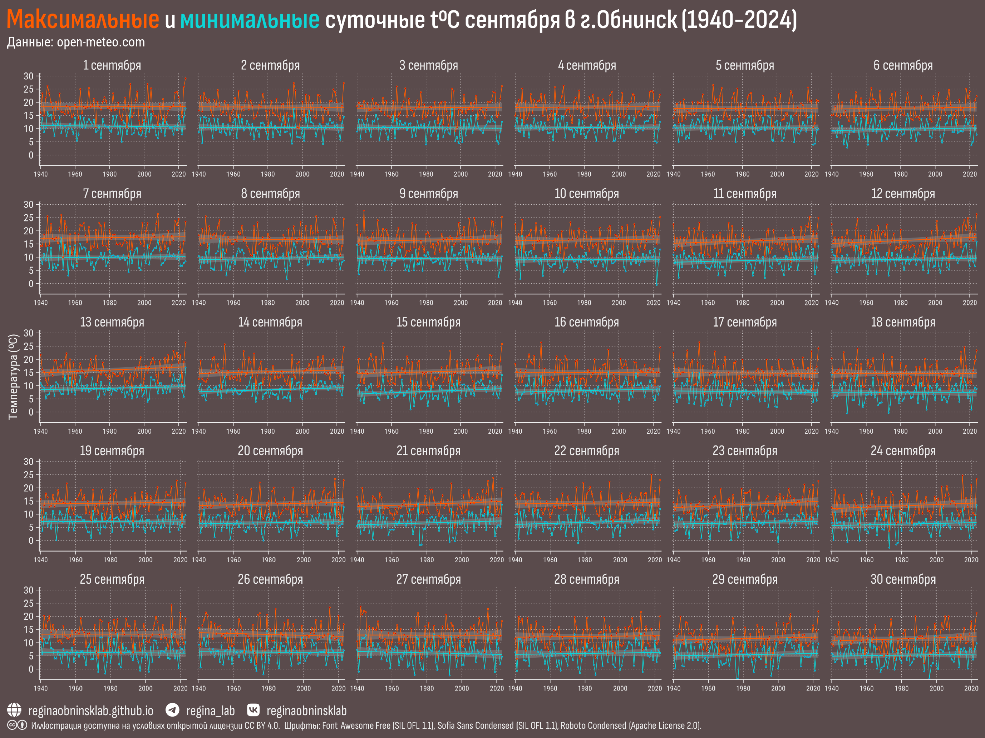Open the reginaobninsklab.github.io link
The width and height of the screenshot is (985, 738).
point(90,711)
